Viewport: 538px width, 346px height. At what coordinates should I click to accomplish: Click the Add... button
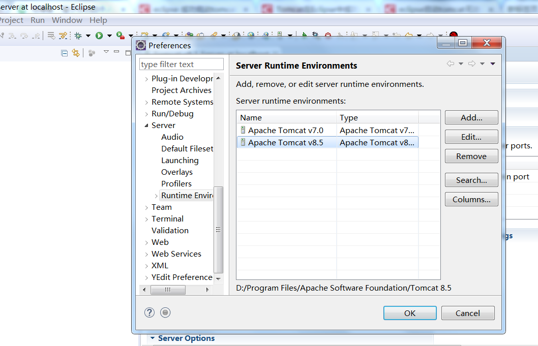[471, 117]
